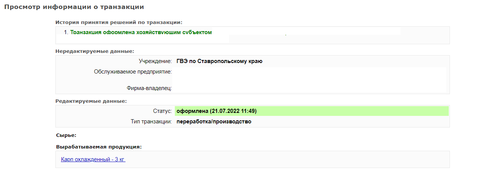Click the ГВЭ по Ставропольскому краю value
500x177 pixels.
219,61
